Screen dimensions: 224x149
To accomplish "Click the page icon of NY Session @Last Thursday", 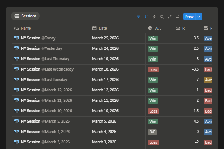I will pos(16,59).
